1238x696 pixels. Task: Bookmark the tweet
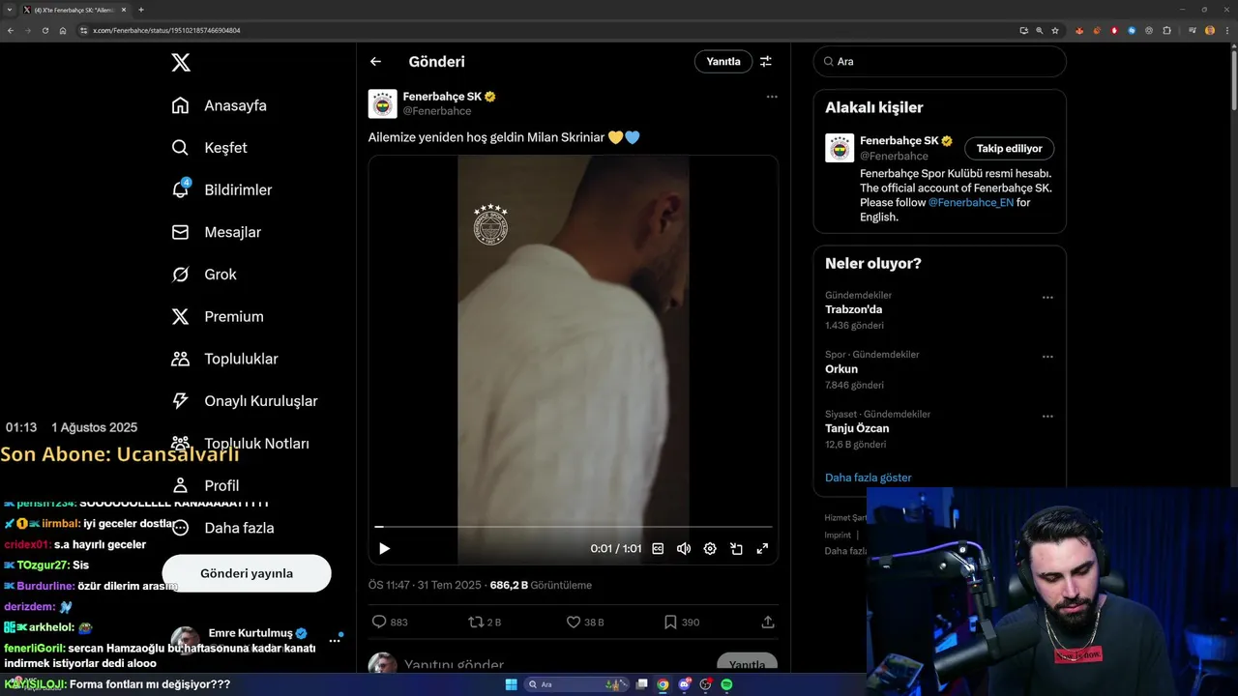tap(670, 622)
